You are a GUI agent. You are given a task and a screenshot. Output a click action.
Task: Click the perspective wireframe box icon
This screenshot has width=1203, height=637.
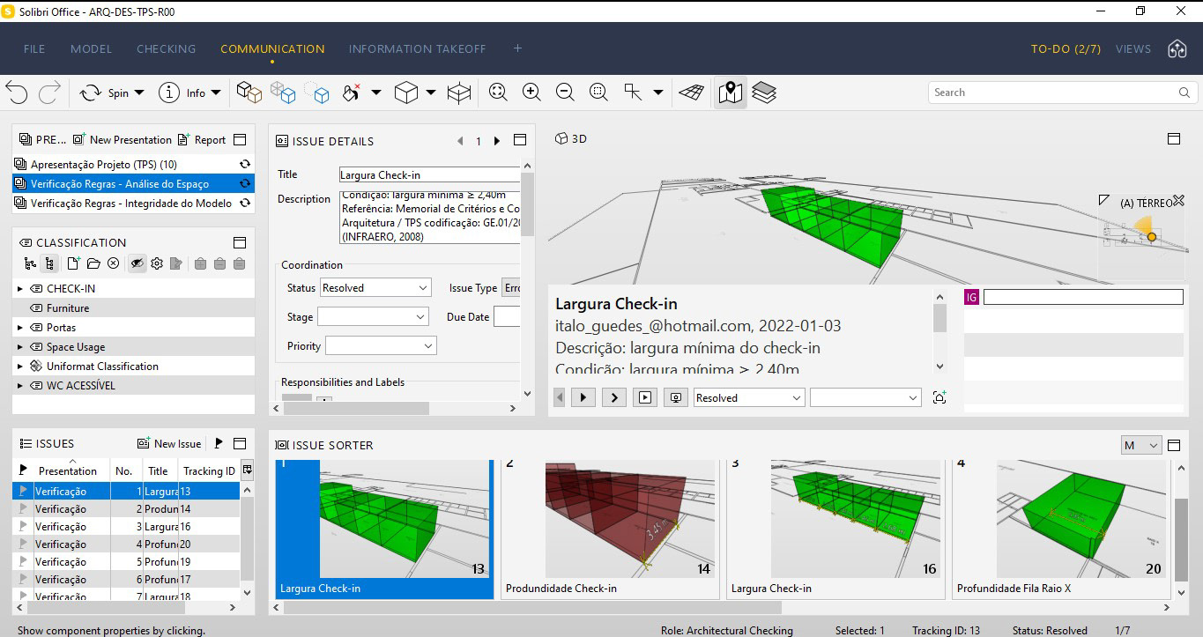click(459, 93)
